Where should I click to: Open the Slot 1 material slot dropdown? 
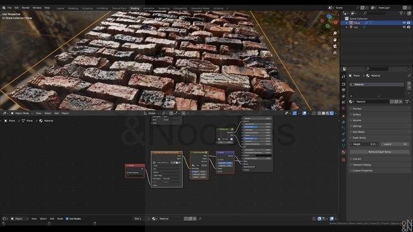tap(141, 218)
